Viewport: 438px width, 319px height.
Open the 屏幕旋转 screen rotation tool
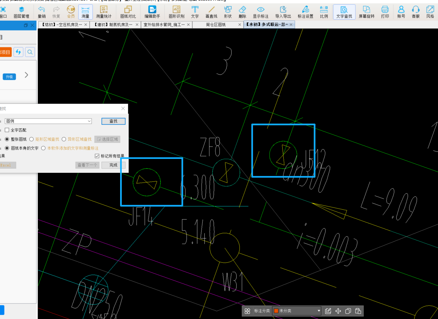tap(366, 12)
